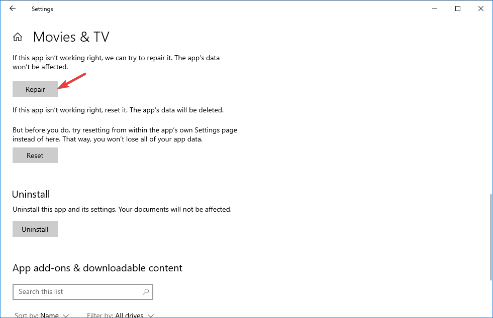The width and height of the screenshot is (493, 318).
Task: Click 'App add-ons & downloadable content' heading
Action: [x=97, y=268]
